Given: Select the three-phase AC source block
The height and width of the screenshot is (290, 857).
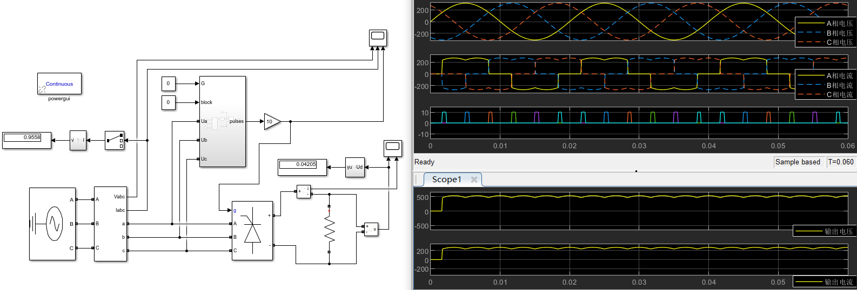Looking at the screenshot, I should (52, 224).
